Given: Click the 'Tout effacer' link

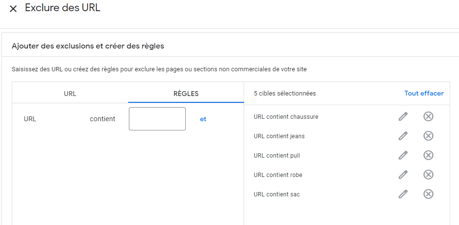Looking at the screenshot, I should [424, 94].
